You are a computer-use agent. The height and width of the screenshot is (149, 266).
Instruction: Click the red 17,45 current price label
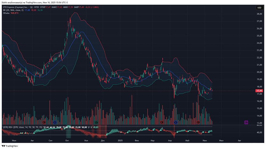pos(259,91)
